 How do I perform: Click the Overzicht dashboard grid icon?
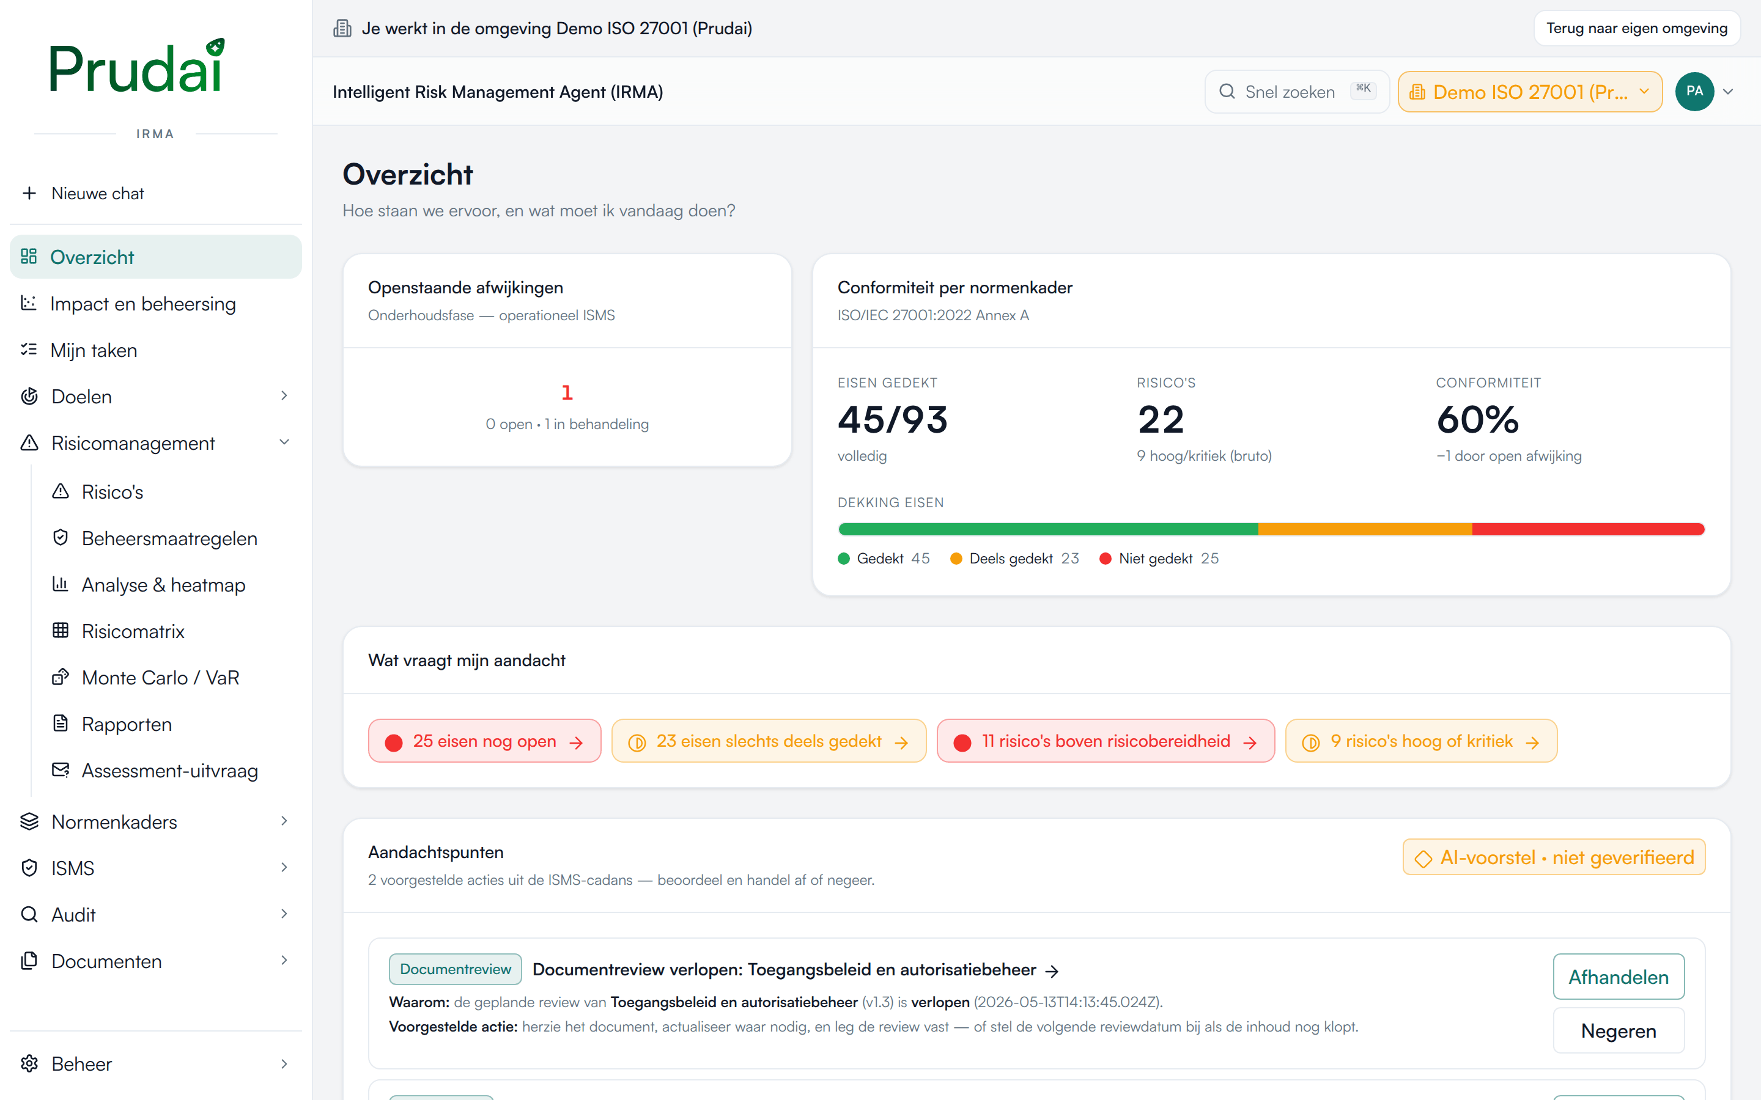28,256
